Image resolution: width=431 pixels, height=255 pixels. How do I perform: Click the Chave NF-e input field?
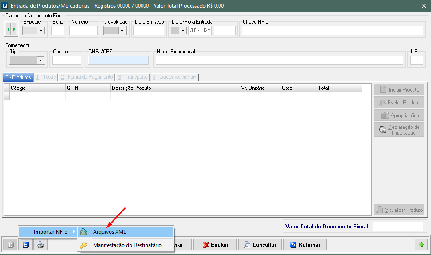(x=332, y=31)
